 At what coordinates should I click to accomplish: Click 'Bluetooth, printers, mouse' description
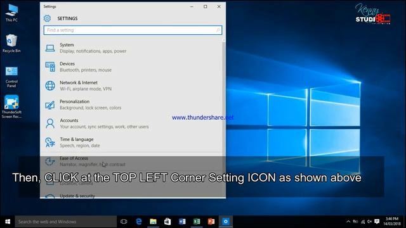click(86, 70)
